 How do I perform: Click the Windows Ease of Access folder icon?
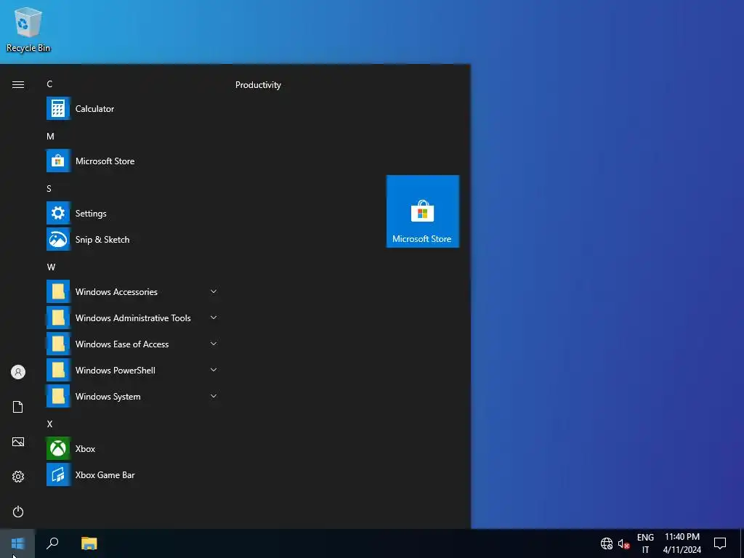(x=58, y=344)
